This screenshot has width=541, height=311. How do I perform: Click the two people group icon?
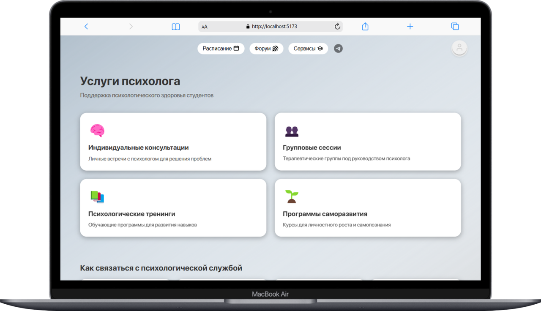click(292, 131)
